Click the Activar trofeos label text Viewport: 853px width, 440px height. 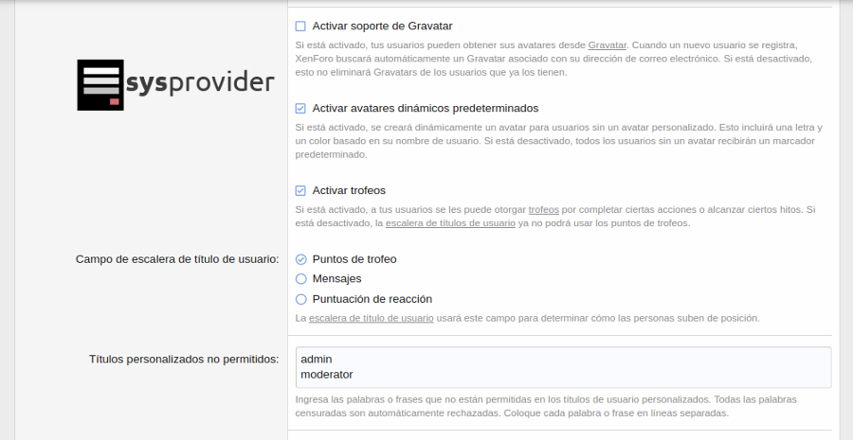coord(349,190)
